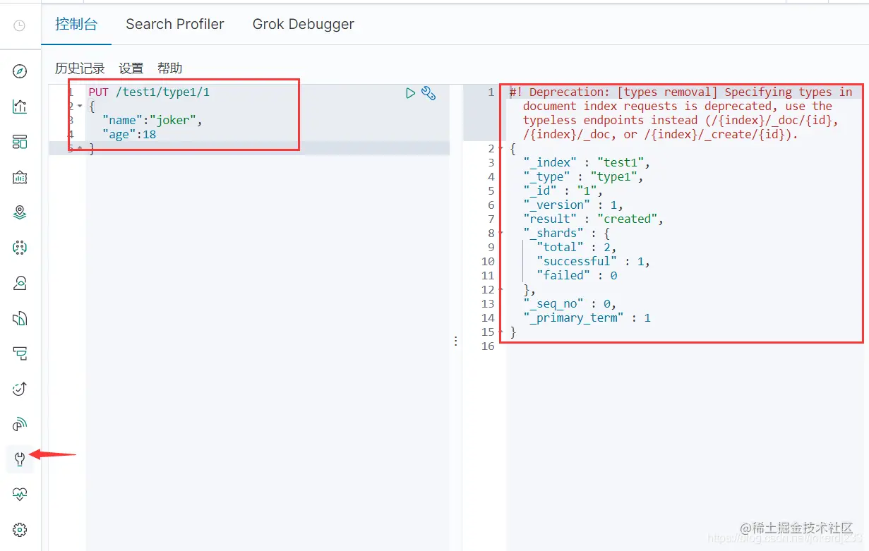
Task: Open the Metrics infrastructure sidebar icon
Action: pos(20,283)
